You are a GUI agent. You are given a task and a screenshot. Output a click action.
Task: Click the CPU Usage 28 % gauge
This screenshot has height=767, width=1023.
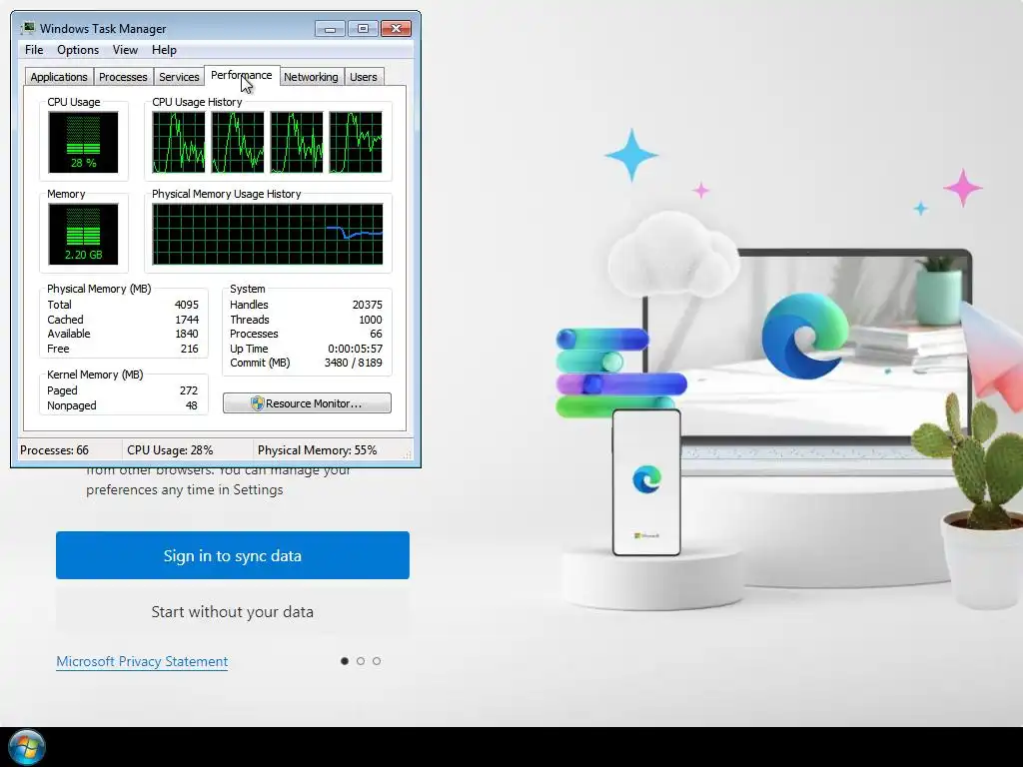click(83, 142)
